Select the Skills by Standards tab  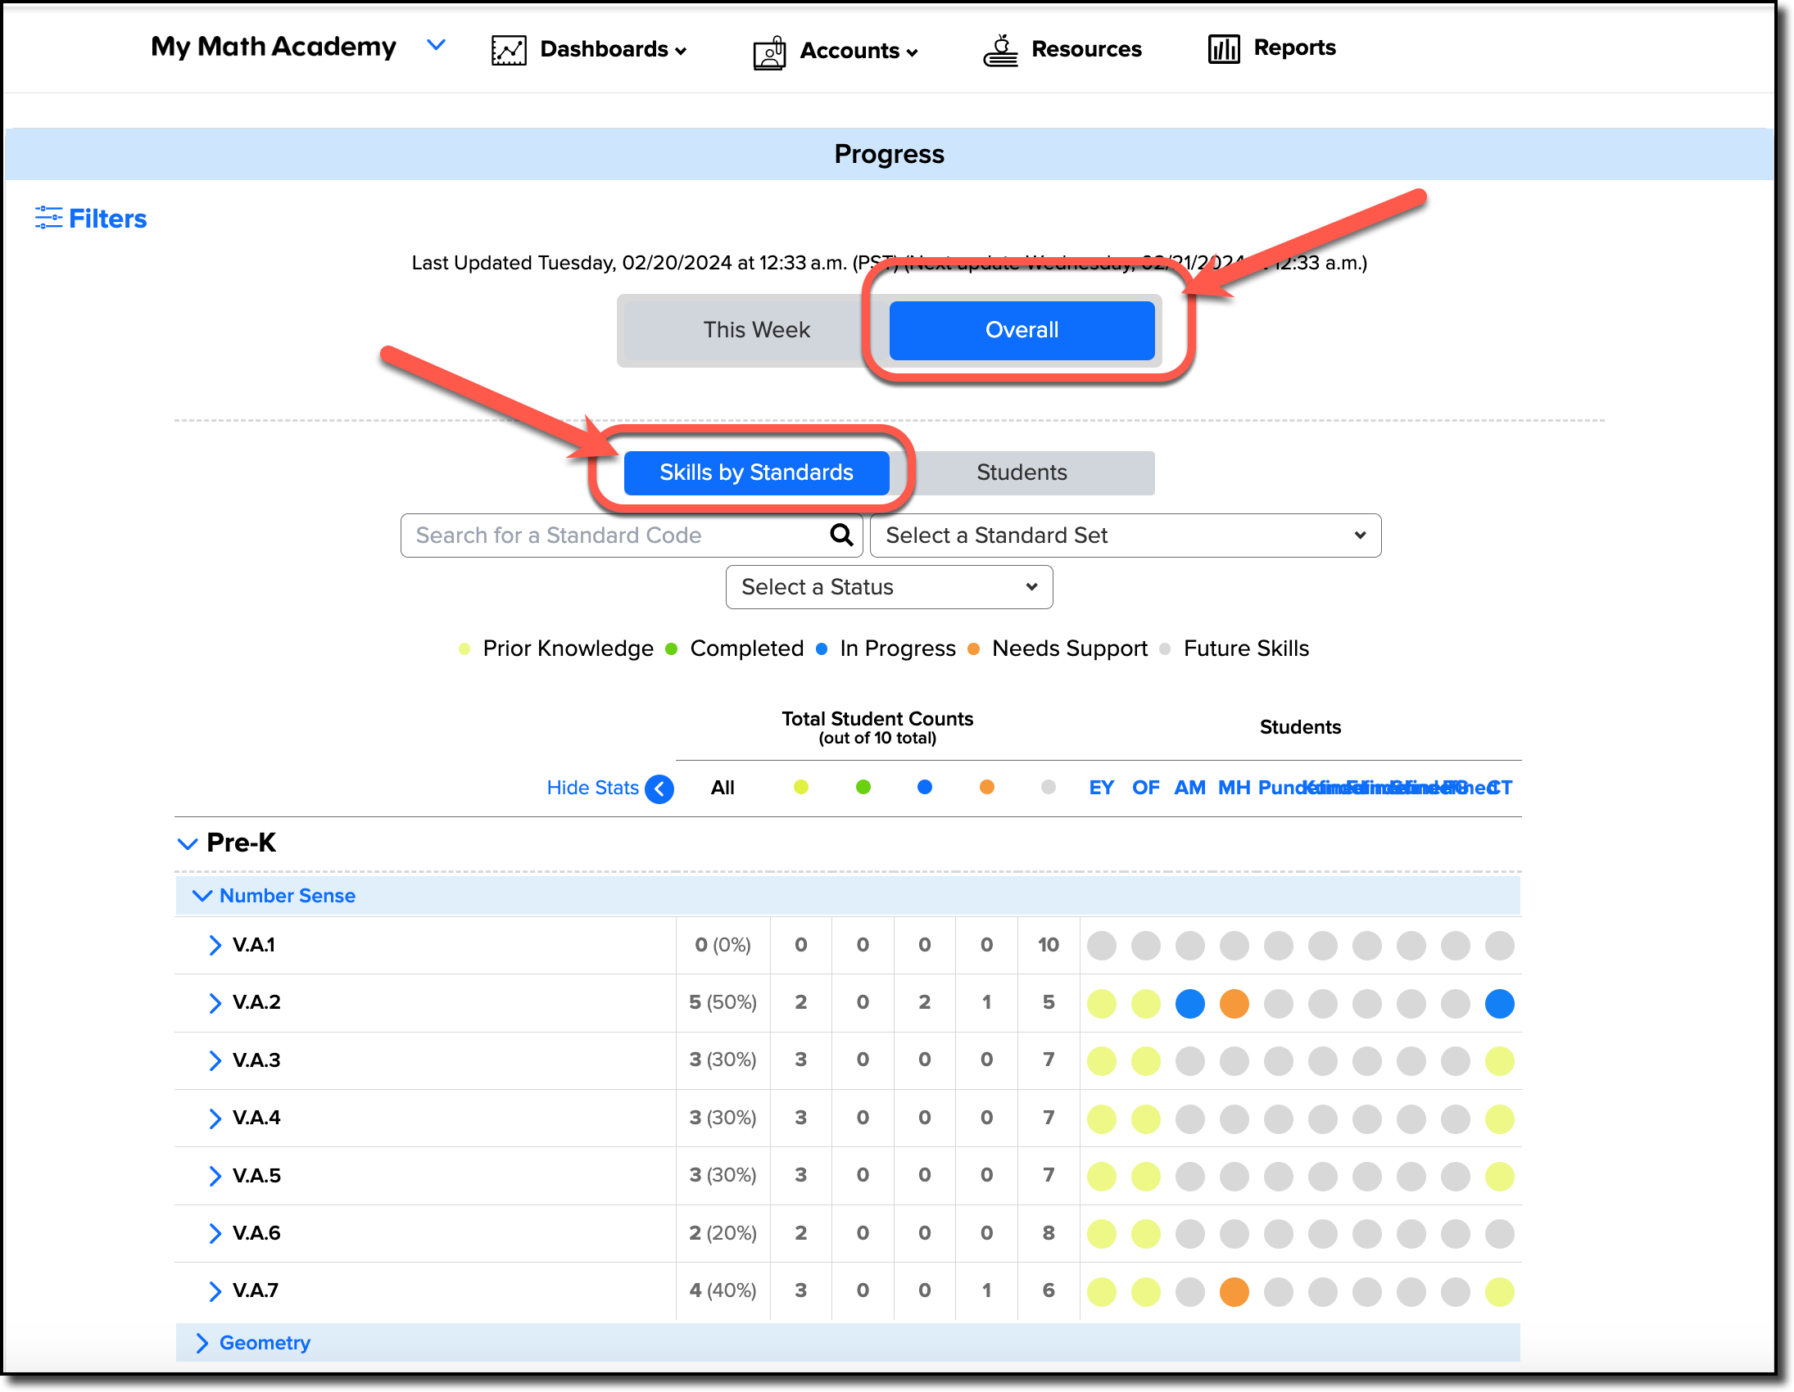757,472
